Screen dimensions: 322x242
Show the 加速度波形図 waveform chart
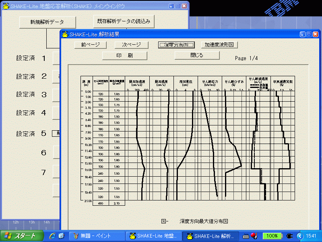(219, 45)
